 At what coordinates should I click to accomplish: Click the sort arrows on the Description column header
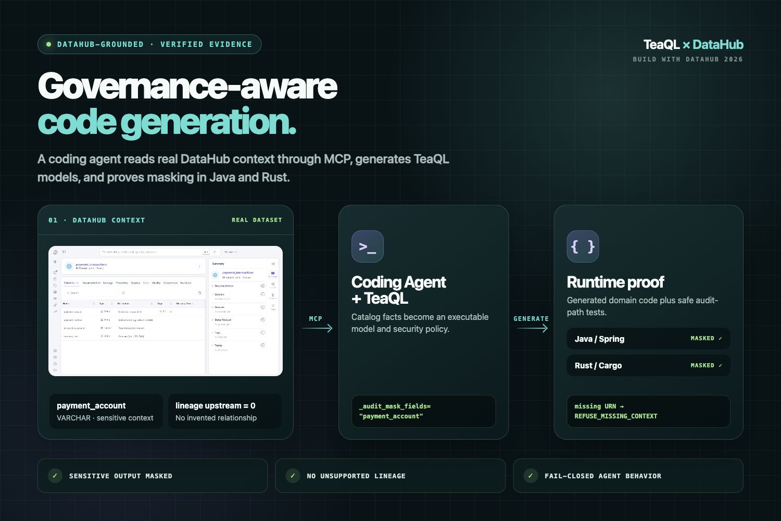[x=152, y=304]
